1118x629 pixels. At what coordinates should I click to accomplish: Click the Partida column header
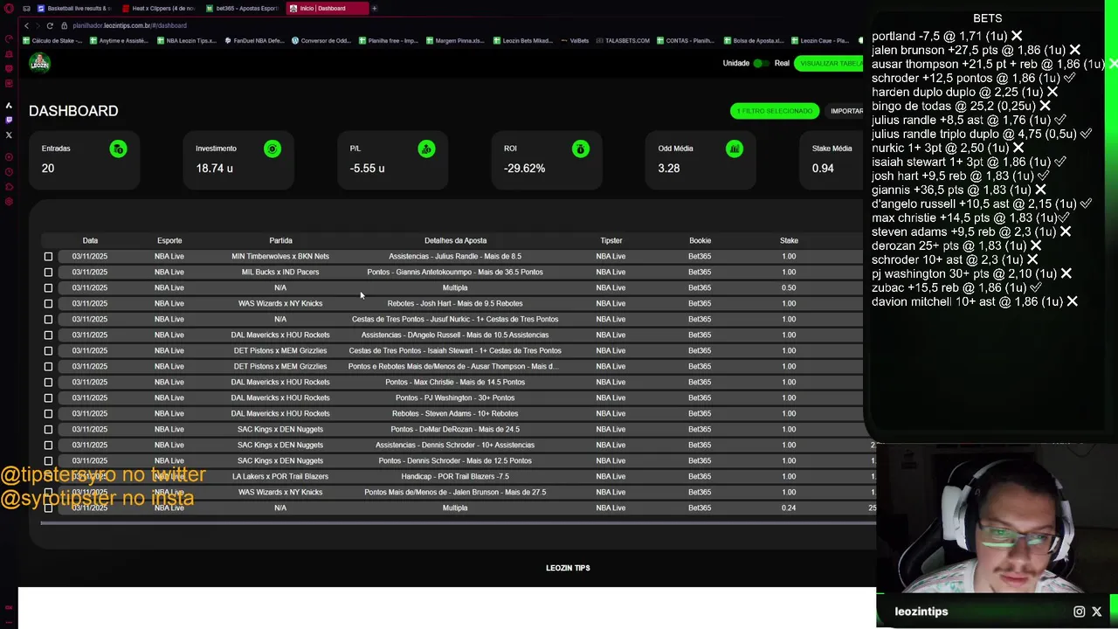280,240
